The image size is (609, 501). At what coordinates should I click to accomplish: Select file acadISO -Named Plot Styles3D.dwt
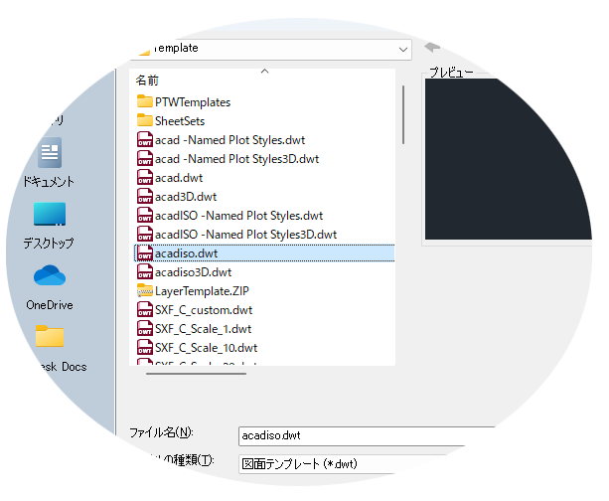click(x=245, y=235)
